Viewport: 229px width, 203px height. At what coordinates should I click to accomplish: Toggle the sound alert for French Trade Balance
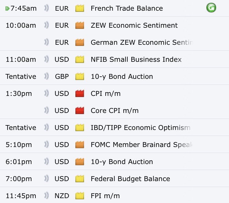[46, 8]
